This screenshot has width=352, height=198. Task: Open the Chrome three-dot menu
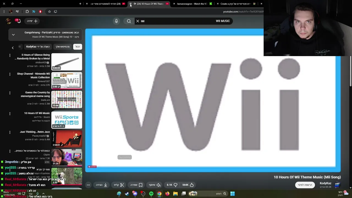pos(4,12)
